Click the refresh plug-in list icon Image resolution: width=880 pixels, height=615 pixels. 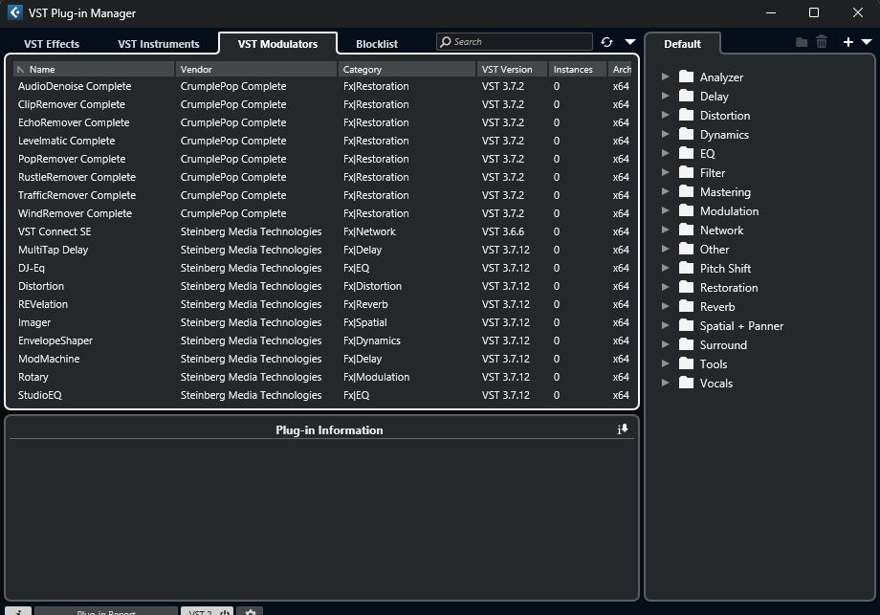(606, 42)
